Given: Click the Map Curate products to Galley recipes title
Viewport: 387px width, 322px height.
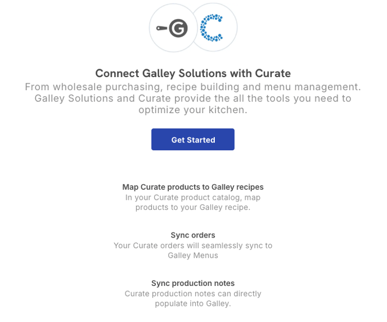Looking at the screenshot, I should coord(193,187).
